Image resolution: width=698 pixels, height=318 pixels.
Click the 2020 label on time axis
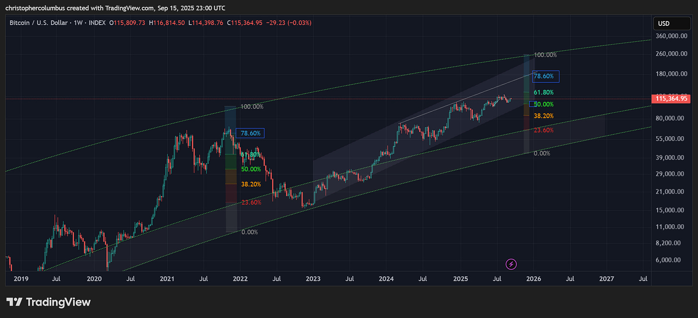pyautogui.click(x=93, y=278)
